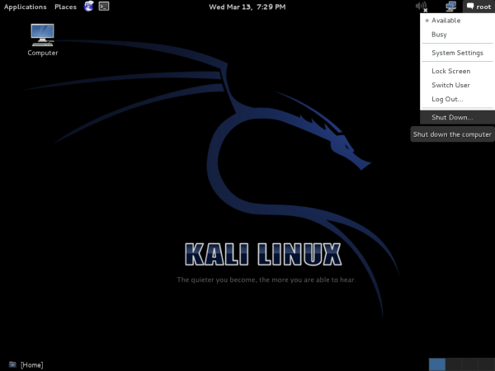Open the Places menu
This screenshot has height=371, width=495.
[65, 7]
